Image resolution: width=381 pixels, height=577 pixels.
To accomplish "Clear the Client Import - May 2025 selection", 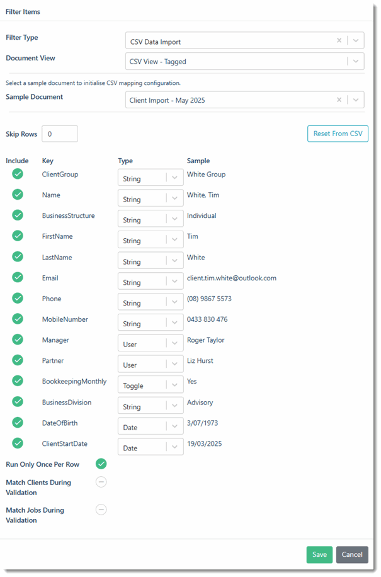I will 339,100.
